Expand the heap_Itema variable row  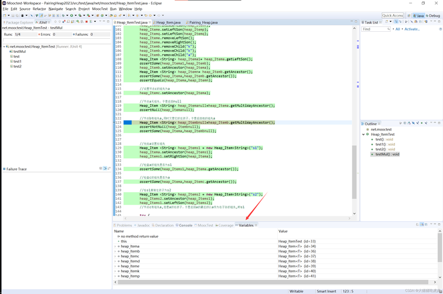[x=115, y=246]
